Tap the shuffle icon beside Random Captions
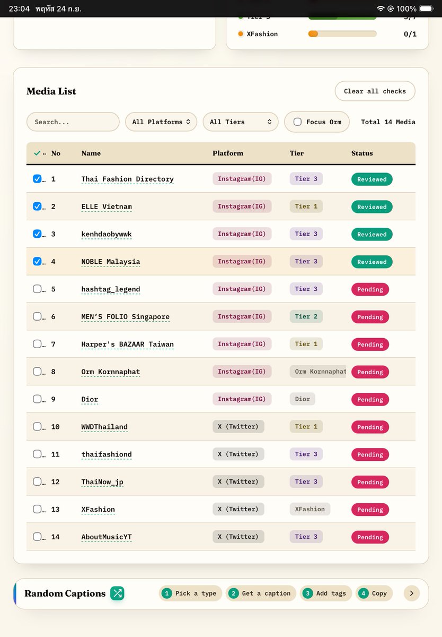 (117, 593)
